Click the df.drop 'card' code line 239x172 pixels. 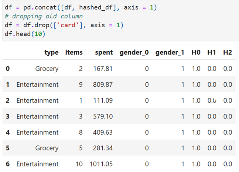[x=64, y=25]
